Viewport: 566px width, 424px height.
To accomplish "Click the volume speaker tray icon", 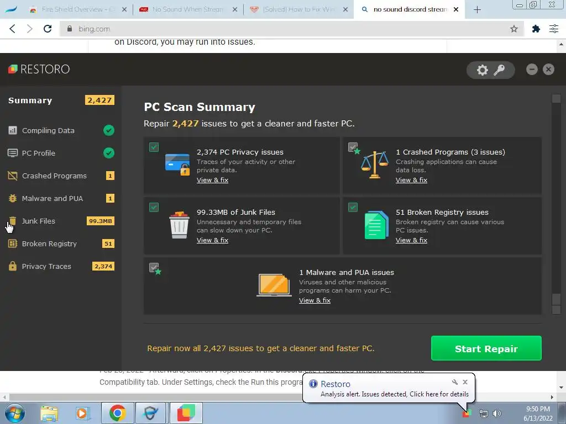I will point(497,414).
